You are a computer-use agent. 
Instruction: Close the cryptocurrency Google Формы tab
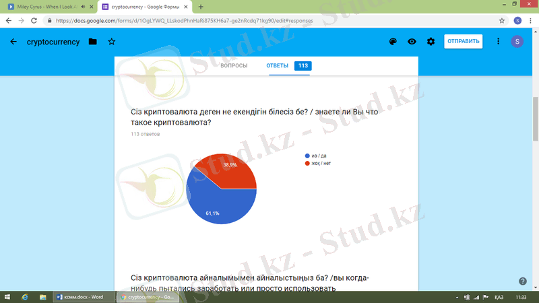[186, 7]
